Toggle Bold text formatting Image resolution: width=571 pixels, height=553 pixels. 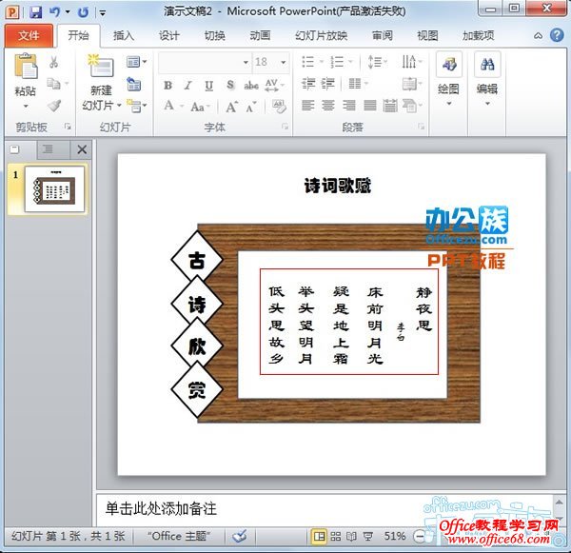pos(167,85)
